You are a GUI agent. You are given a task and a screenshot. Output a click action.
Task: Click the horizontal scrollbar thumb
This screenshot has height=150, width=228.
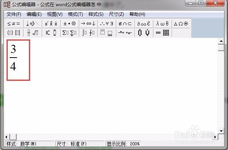pos(13,137)
